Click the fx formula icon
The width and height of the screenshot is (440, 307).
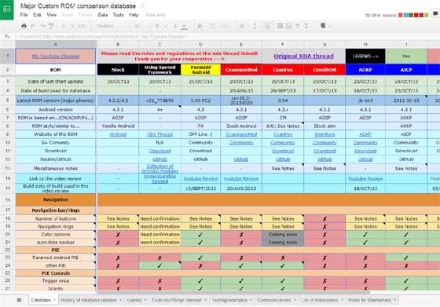point(7,36)
